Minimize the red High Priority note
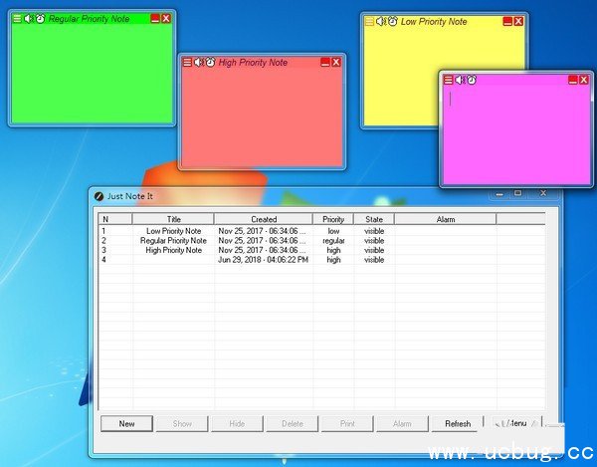Viewport: 597px width, 467px height. tap(324, 63)
